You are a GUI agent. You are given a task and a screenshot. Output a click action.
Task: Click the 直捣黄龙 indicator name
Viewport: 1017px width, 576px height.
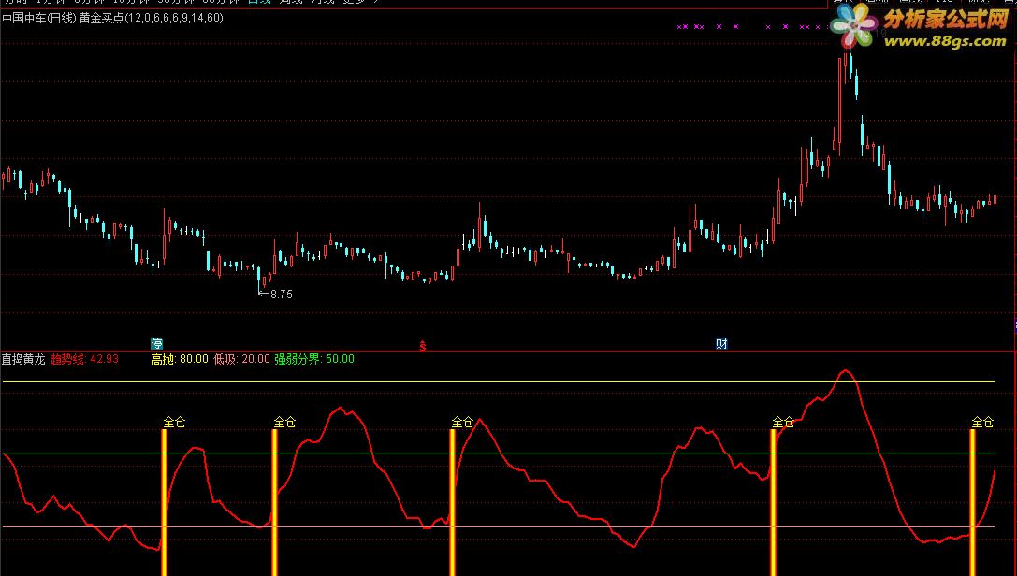pos(23,359)
